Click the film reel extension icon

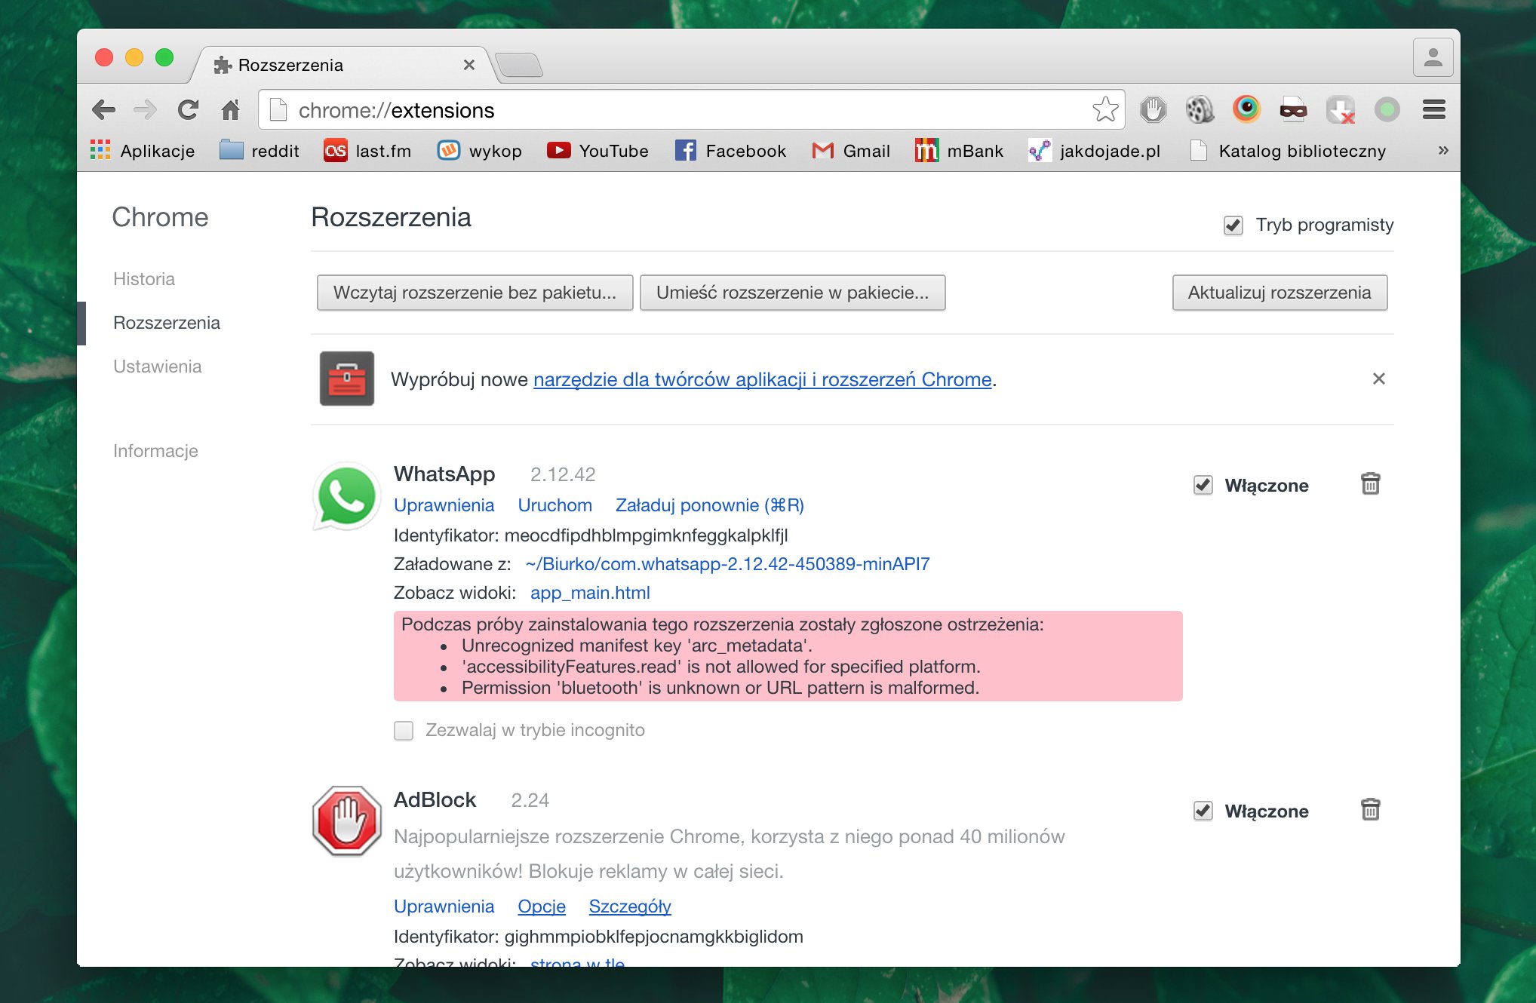1200,110
